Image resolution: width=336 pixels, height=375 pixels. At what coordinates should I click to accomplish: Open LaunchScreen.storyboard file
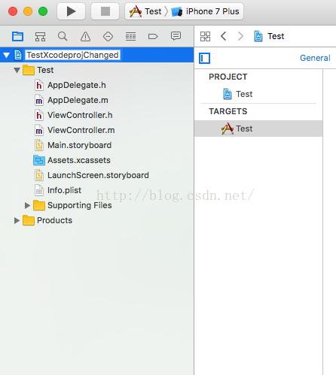point(98,175)
